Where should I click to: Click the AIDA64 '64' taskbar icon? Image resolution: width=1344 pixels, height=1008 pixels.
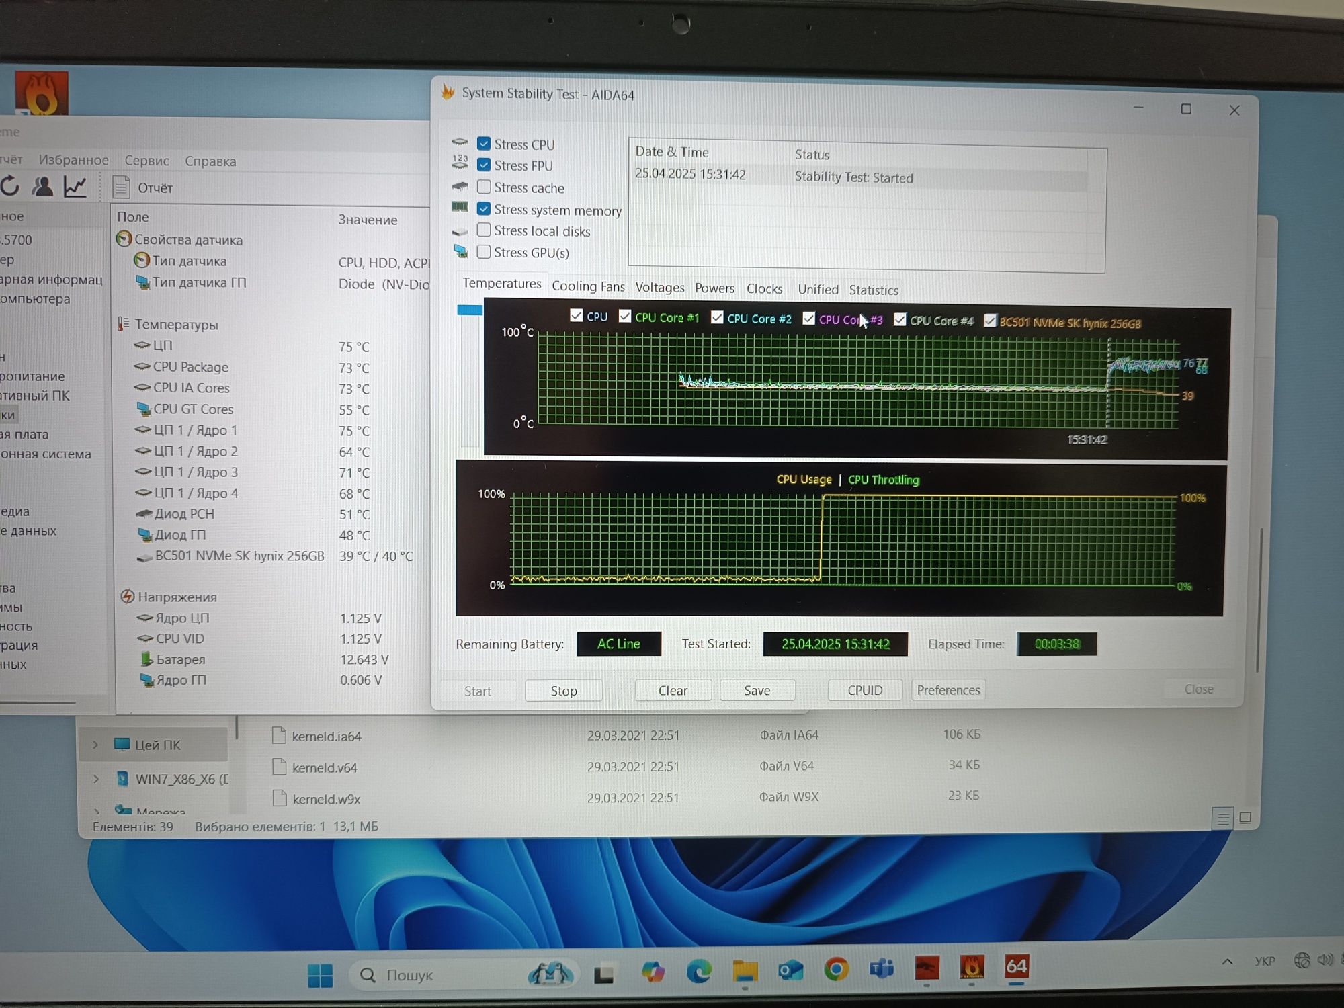click(x=1016, y=967)
